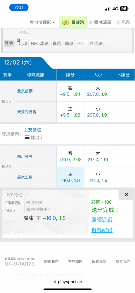Close the bet confirmation slip
The image size is (135, 293).
127,195
